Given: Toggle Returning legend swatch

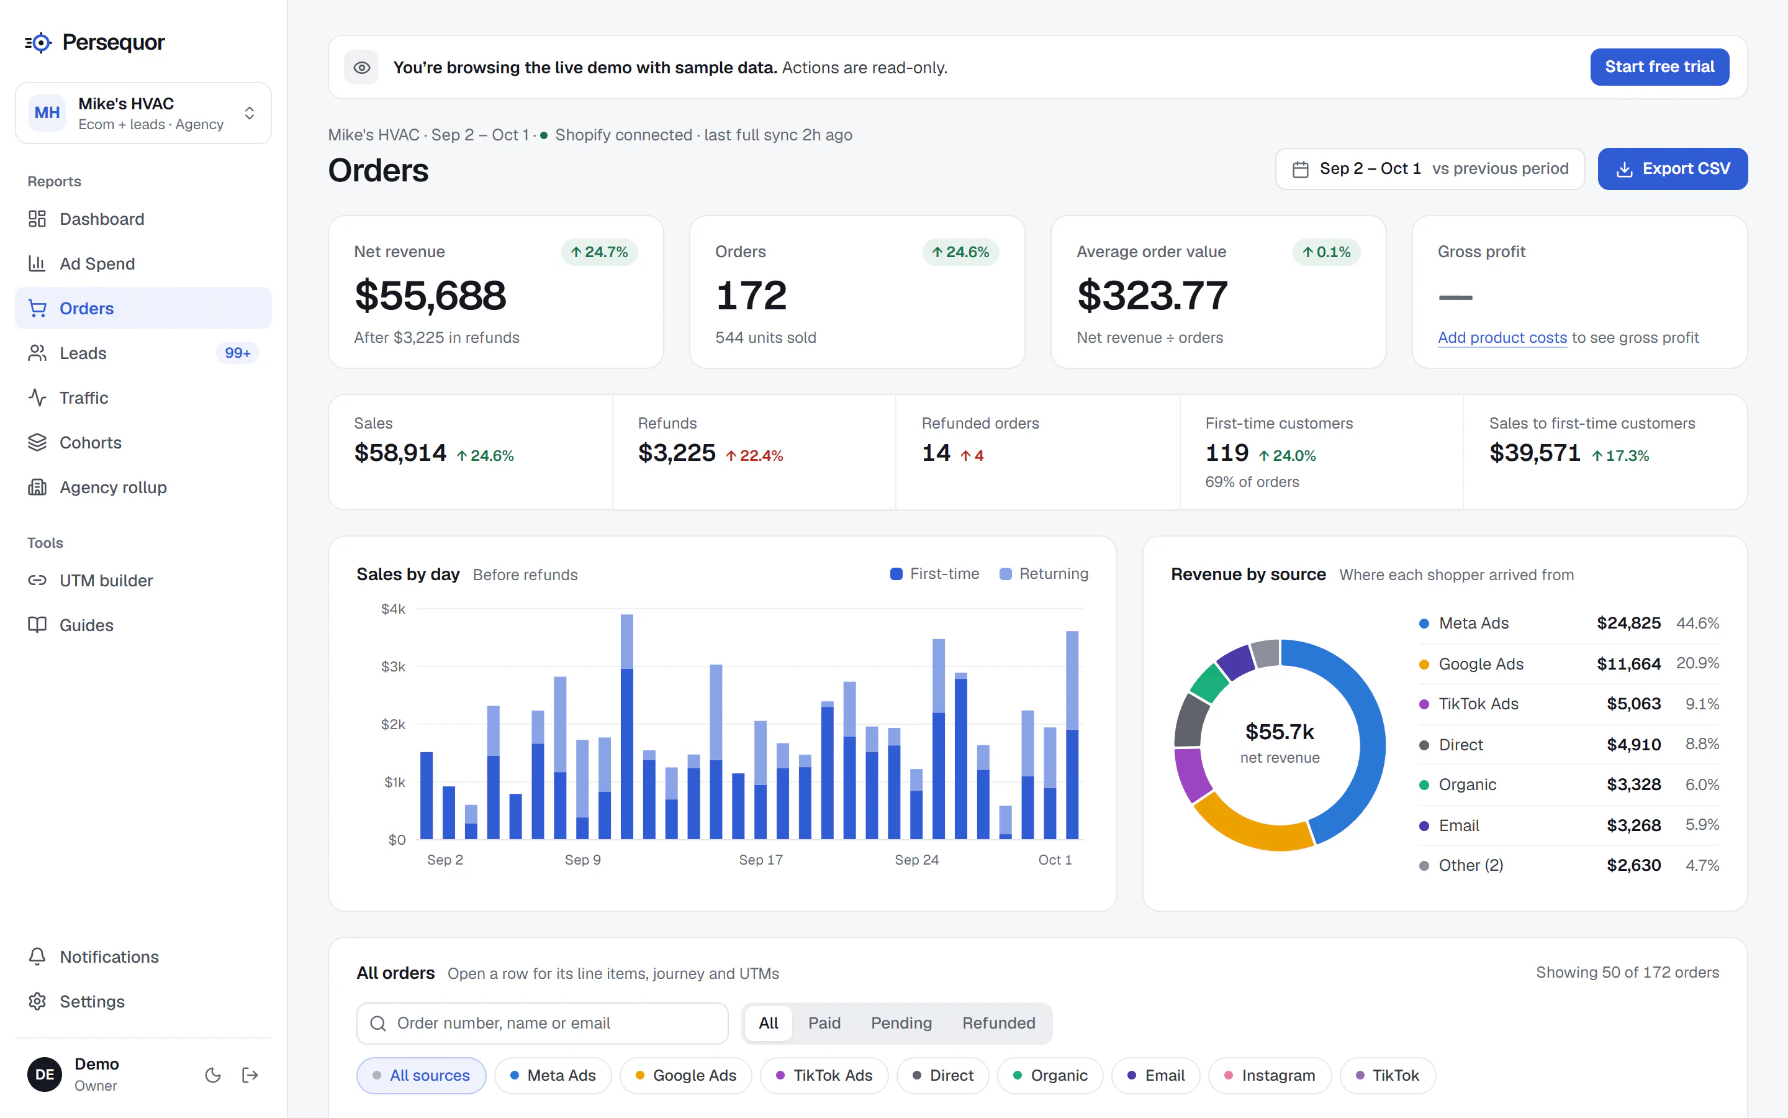Looking at the screenshot, I should point(1005,574).
